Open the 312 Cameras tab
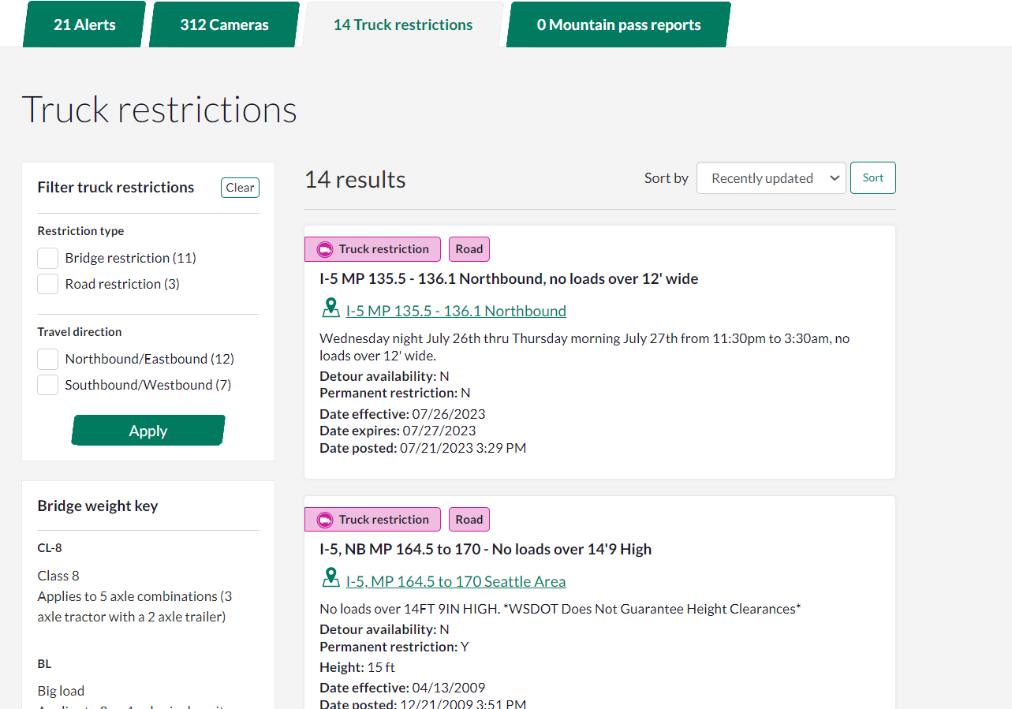Screen dimensions: 1012x709 (224, 24)
